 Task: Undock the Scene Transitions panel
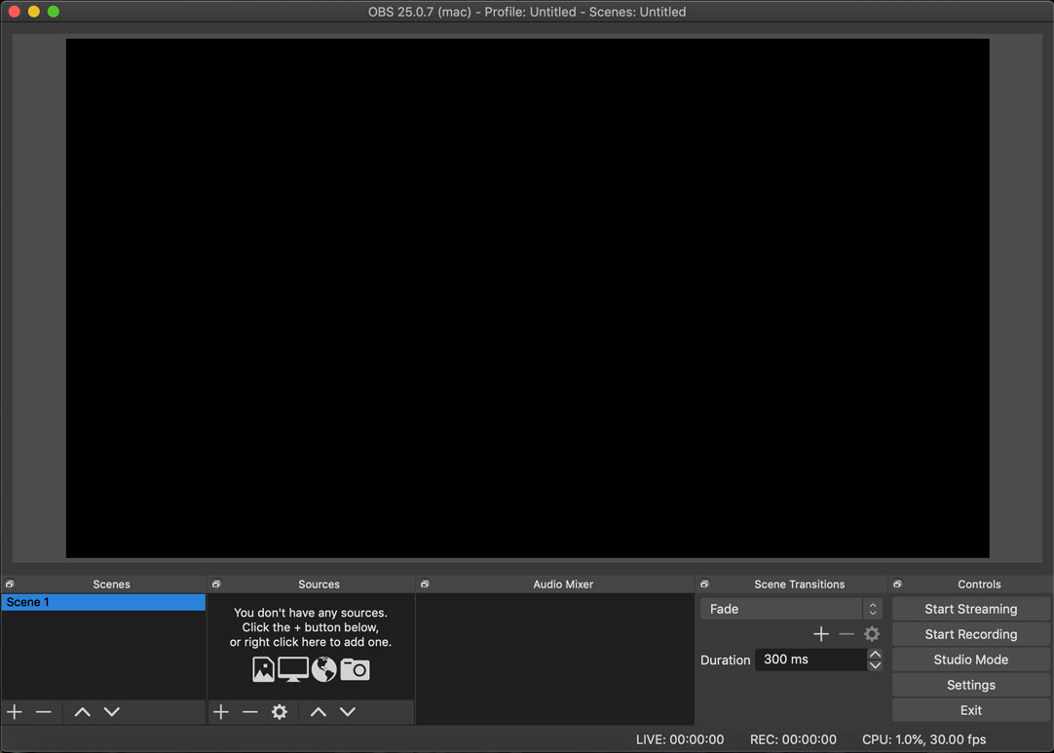coord(704,584)
